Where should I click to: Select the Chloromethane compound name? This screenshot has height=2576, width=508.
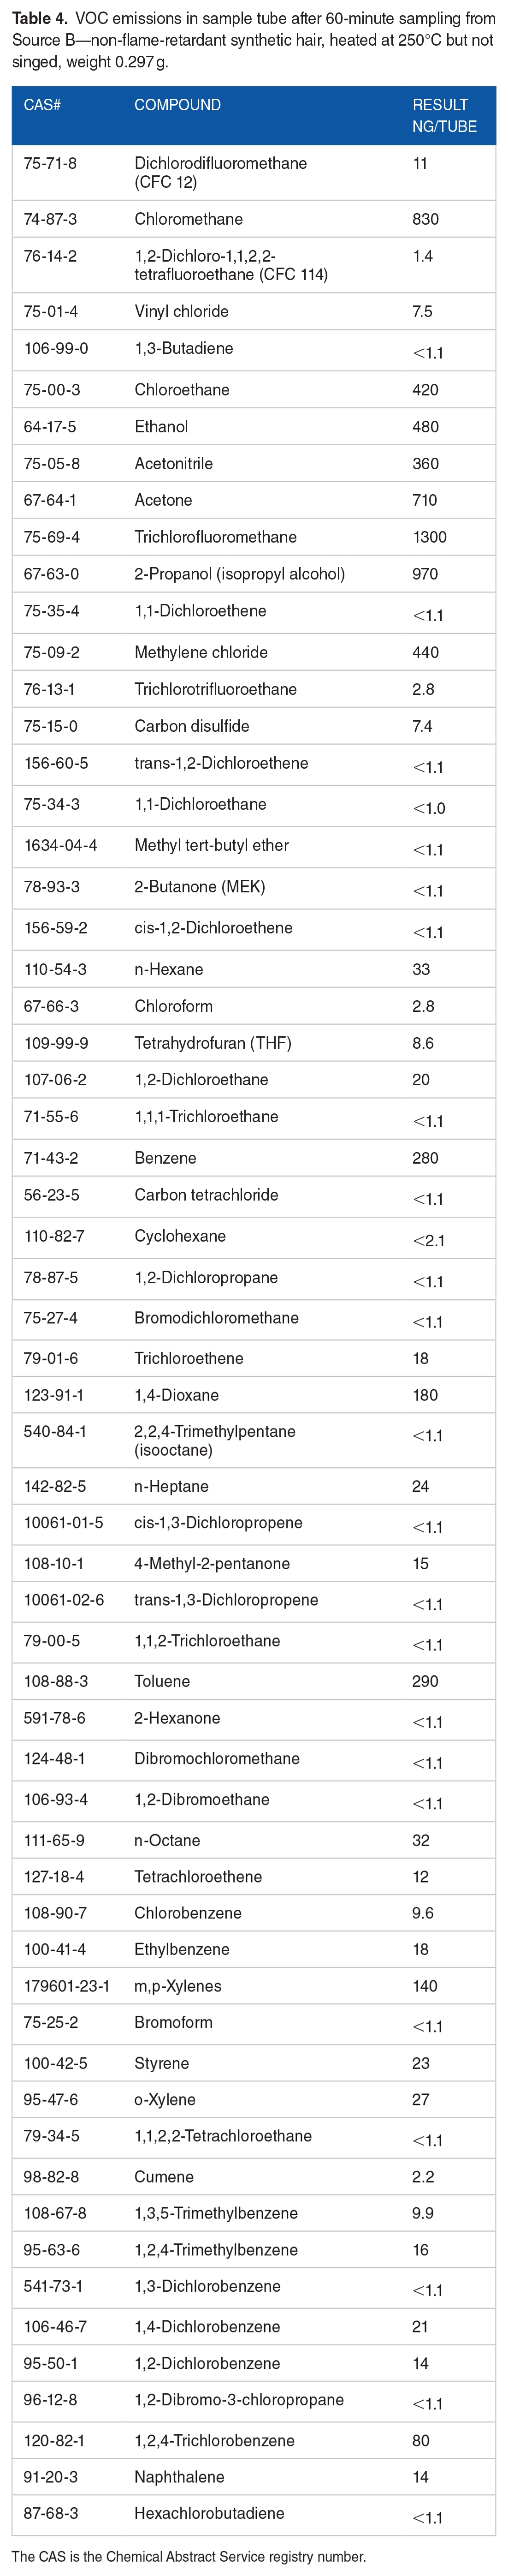pos(189,219)
